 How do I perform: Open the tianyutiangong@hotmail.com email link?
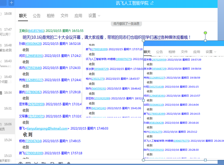(47, 128)
